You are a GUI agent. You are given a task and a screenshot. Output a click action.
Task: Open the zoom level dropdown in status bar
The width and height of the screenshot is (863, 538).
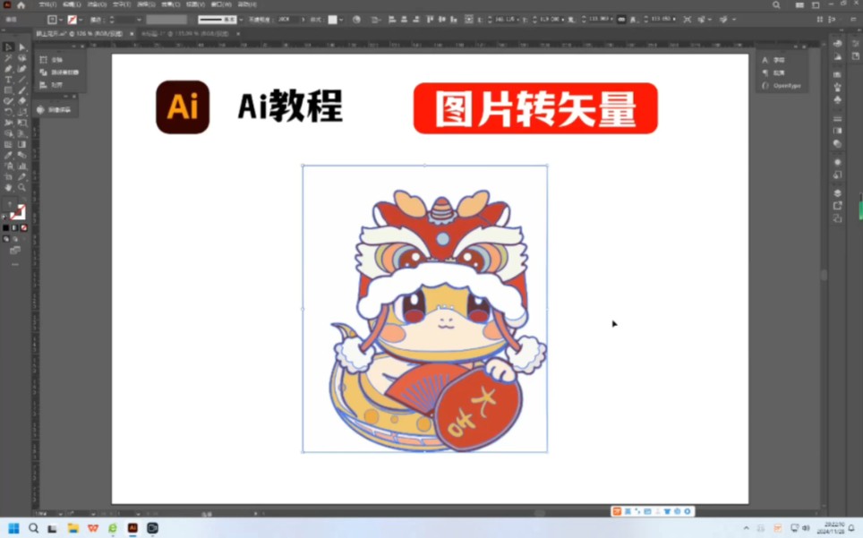tap(60, 514)
